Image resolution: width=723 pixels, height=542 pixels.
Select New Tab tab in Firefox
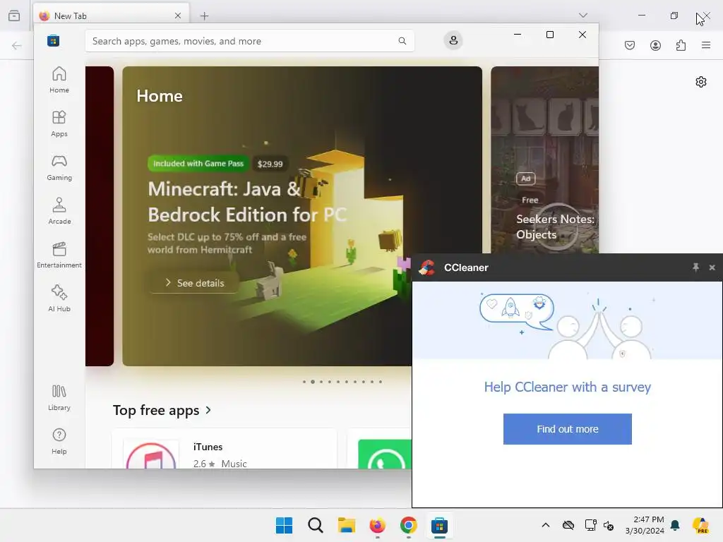pos(111,16)
